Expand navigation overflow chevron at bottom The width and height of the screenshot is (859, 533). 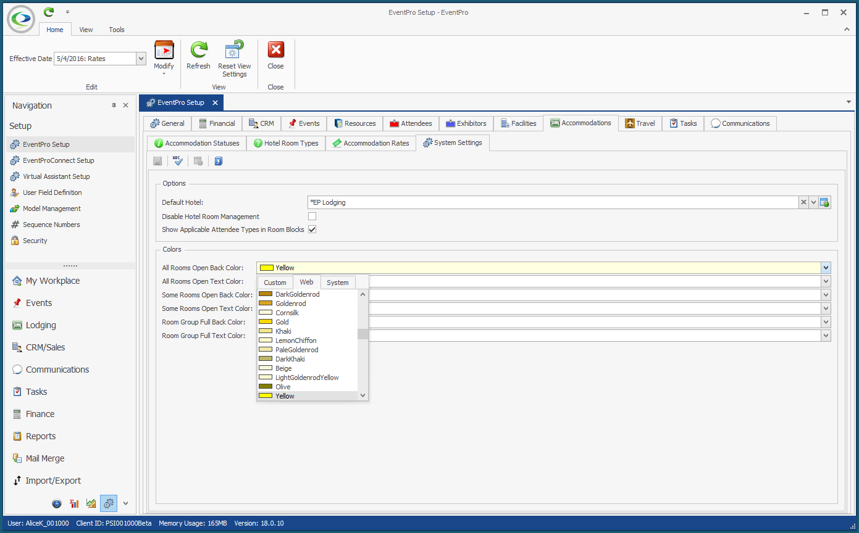point(126,503)
